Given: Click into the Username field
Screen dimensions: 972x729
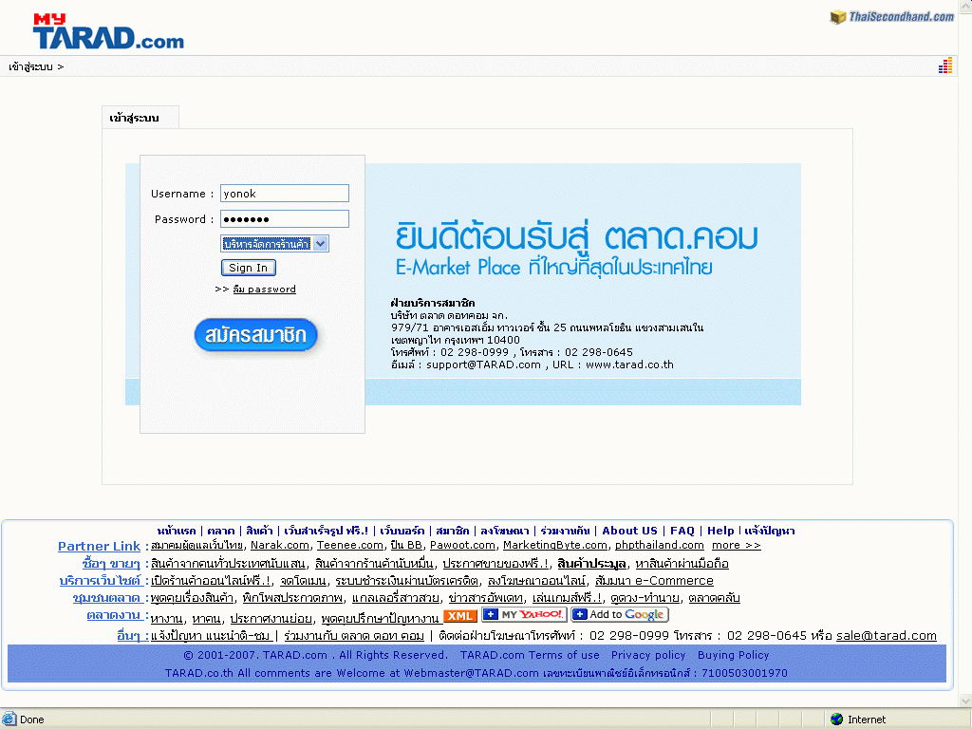Looking at the screenshot, I should (x=284, y=194).
